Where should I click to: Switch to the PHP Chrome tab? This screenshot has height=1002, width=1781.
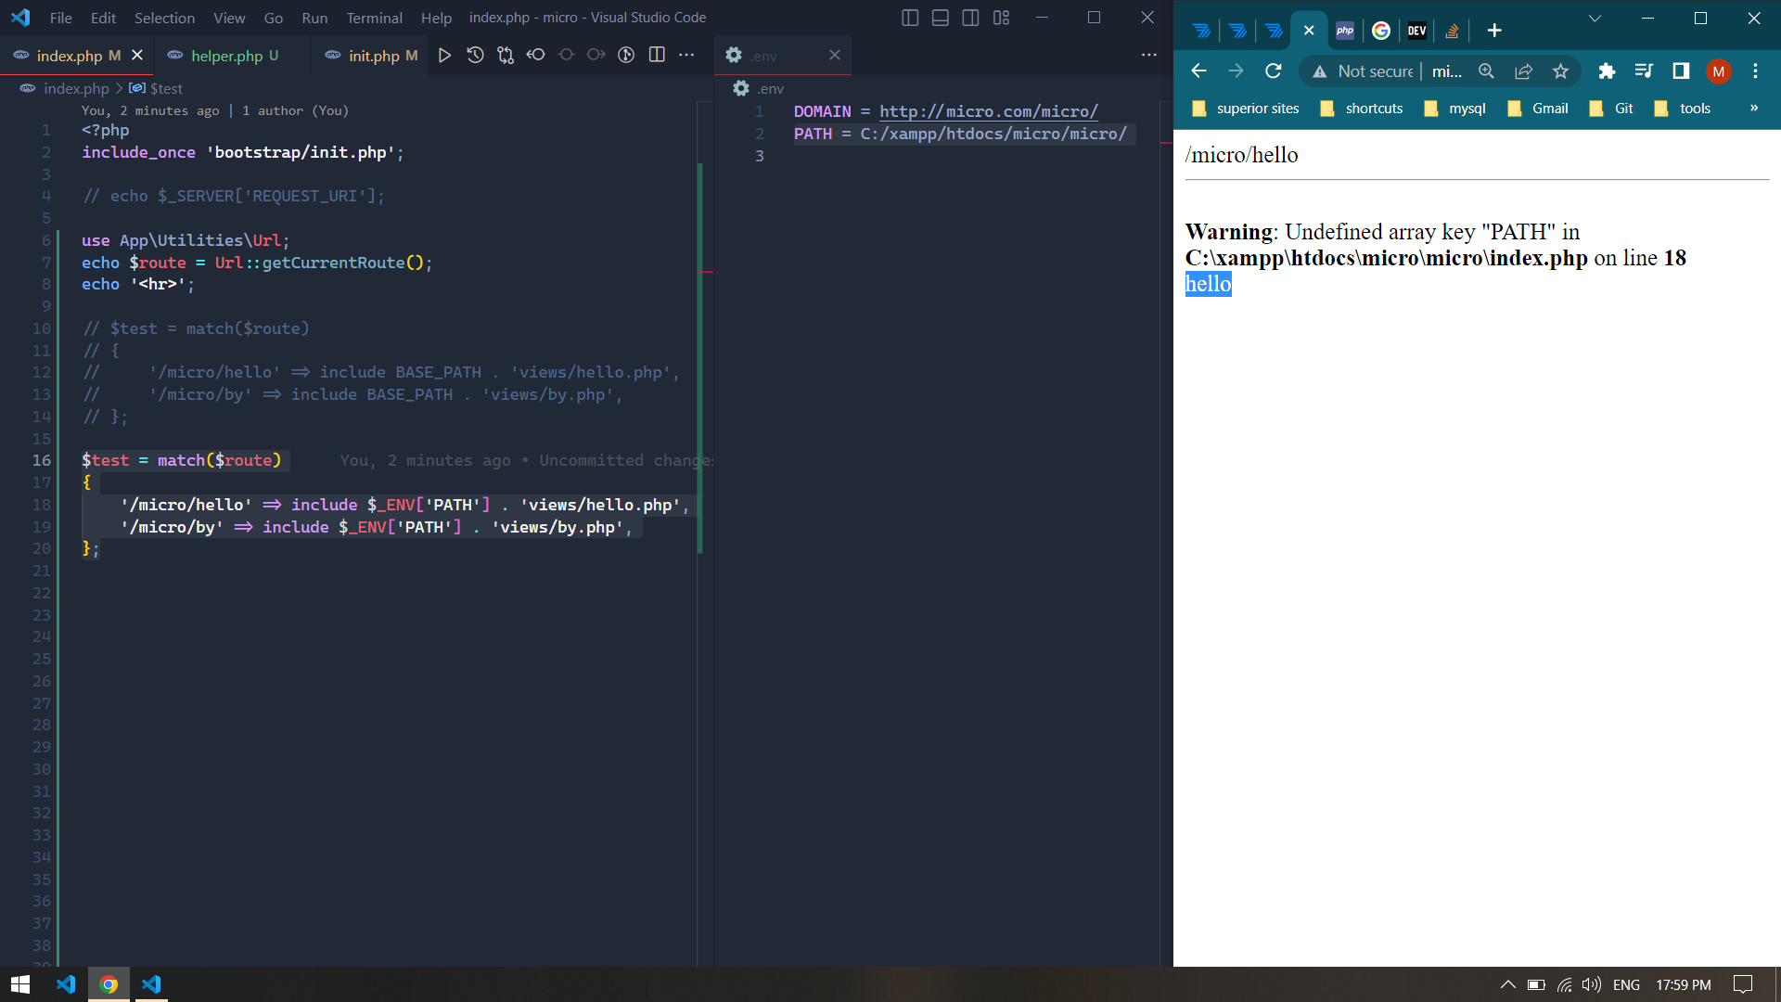click(1344, 31)
